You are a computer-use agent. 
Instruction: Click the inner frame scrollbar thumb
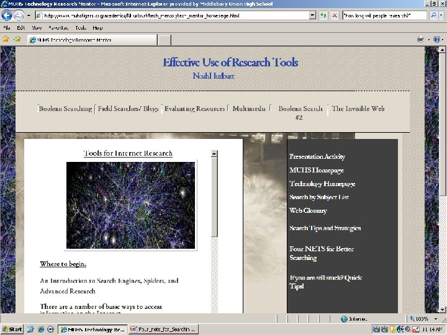214,197
